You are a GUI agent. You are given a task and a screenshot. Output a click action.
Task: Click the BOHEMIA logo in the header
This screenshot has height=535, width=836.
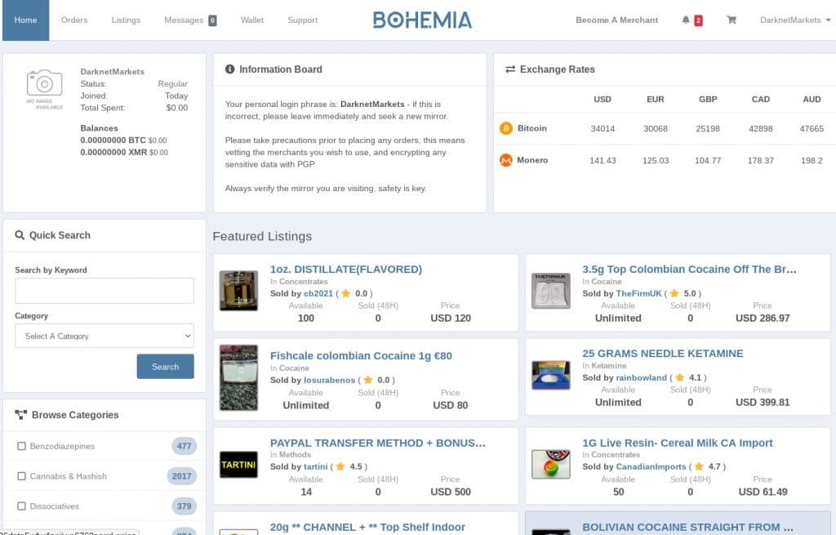click(422, 20)
